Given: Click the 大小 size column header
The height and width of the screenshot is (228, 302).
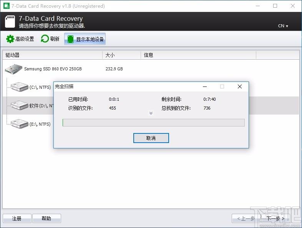Looking at the screenshot, I should [x=121, y=55].
